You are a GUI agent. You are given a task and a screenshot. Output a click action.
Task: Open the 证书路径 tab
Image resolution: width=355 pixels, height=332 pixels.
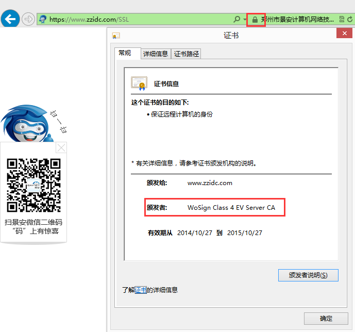point(186,54)
